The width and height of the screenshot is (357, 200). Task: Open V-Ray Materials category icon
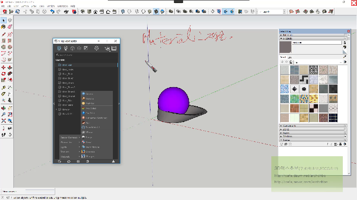click(x=59, y=48)
